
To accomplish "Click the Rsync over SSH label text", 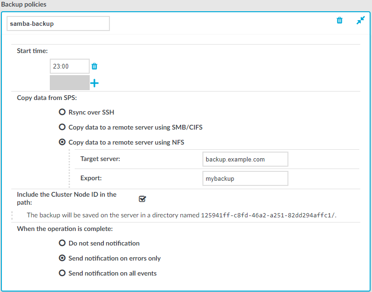I will point(91,112).
